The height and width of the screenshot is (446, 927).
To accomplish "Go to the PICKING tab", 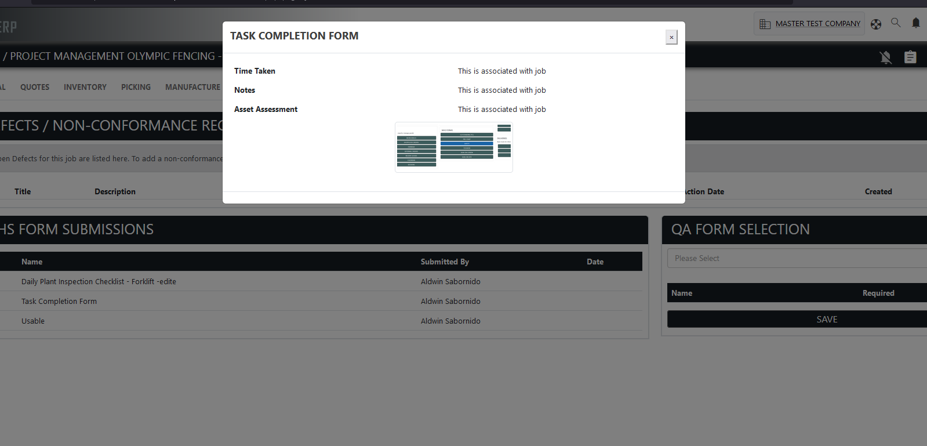I will click(x=136, y=87).
